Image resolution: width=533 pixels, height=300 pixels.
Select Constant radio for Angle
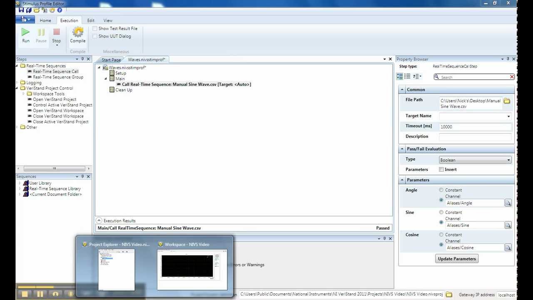coord(441,190)
